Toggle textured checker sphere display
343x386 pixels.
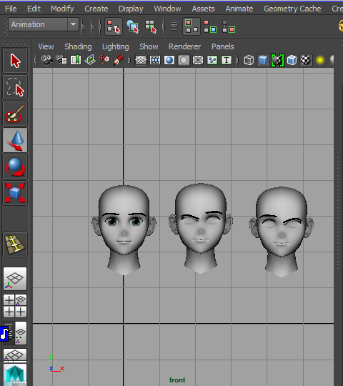pos(306,60)
